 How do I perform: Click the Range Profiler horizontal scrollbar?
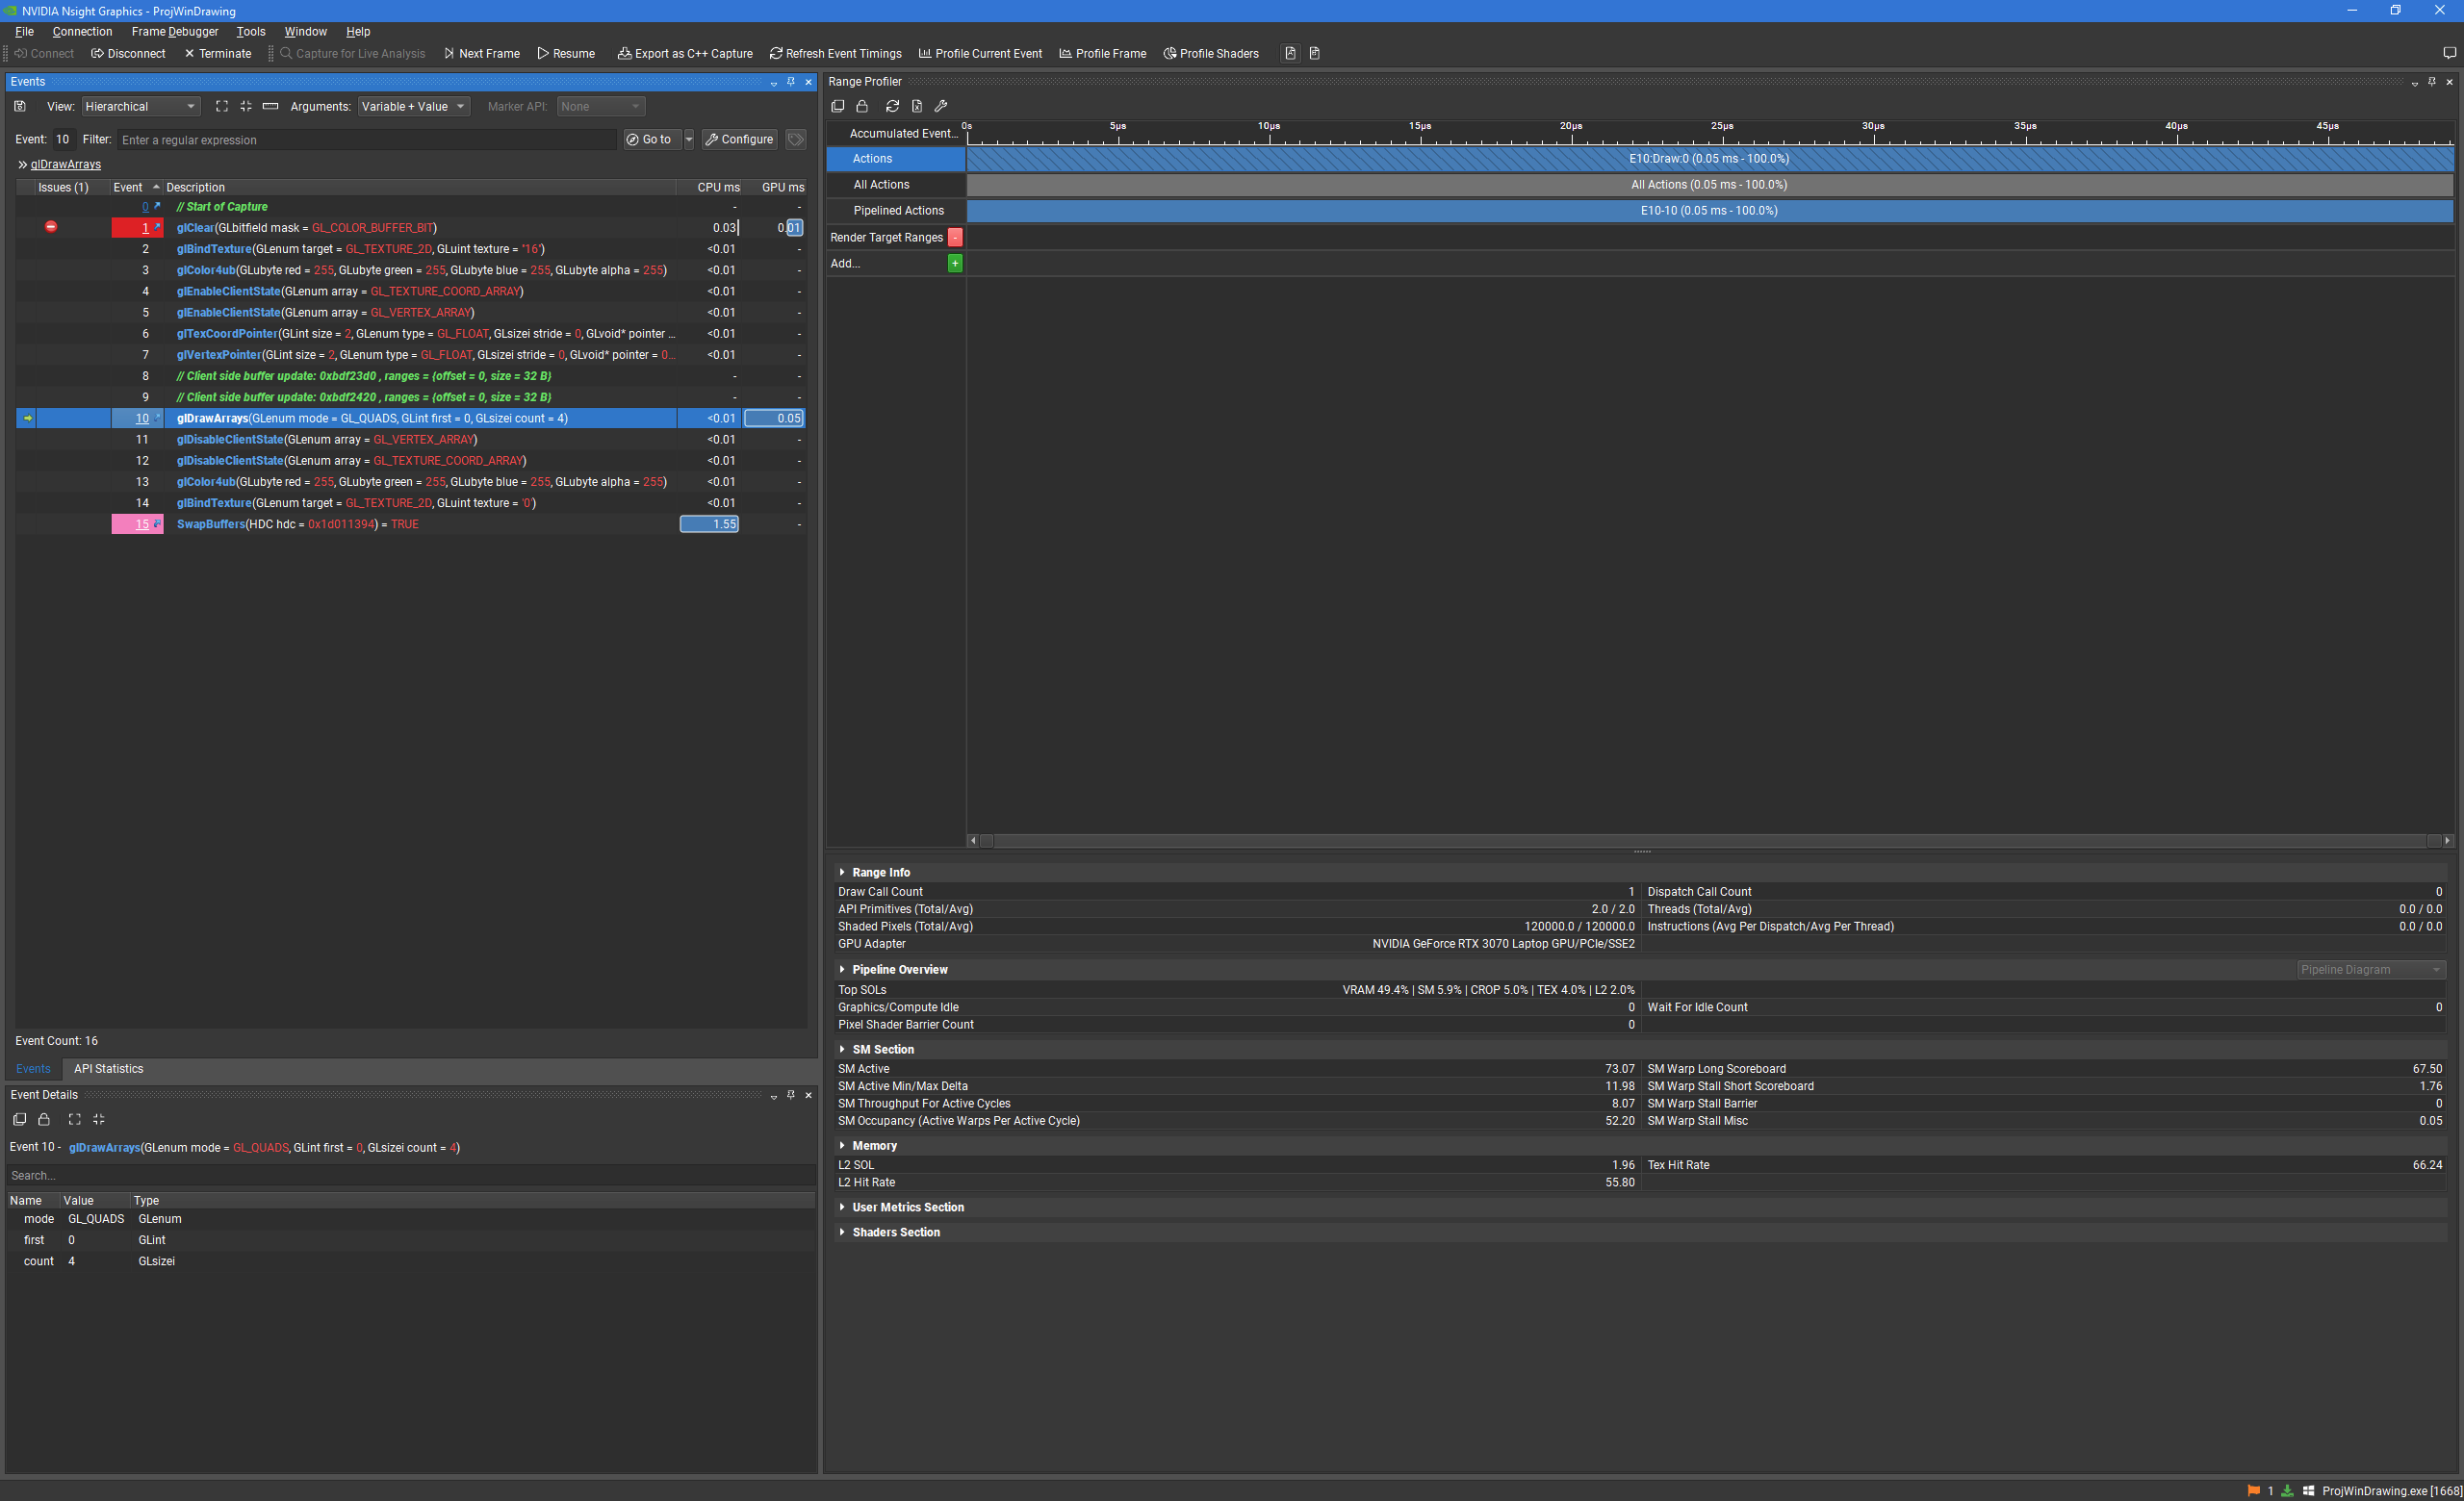1710,840
